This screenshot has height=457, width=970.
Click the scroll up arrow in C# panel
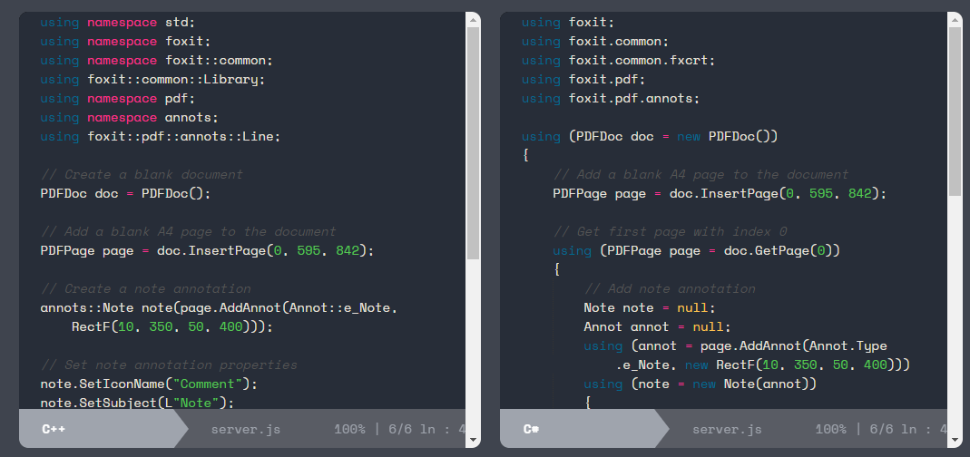tap(955, 20)
